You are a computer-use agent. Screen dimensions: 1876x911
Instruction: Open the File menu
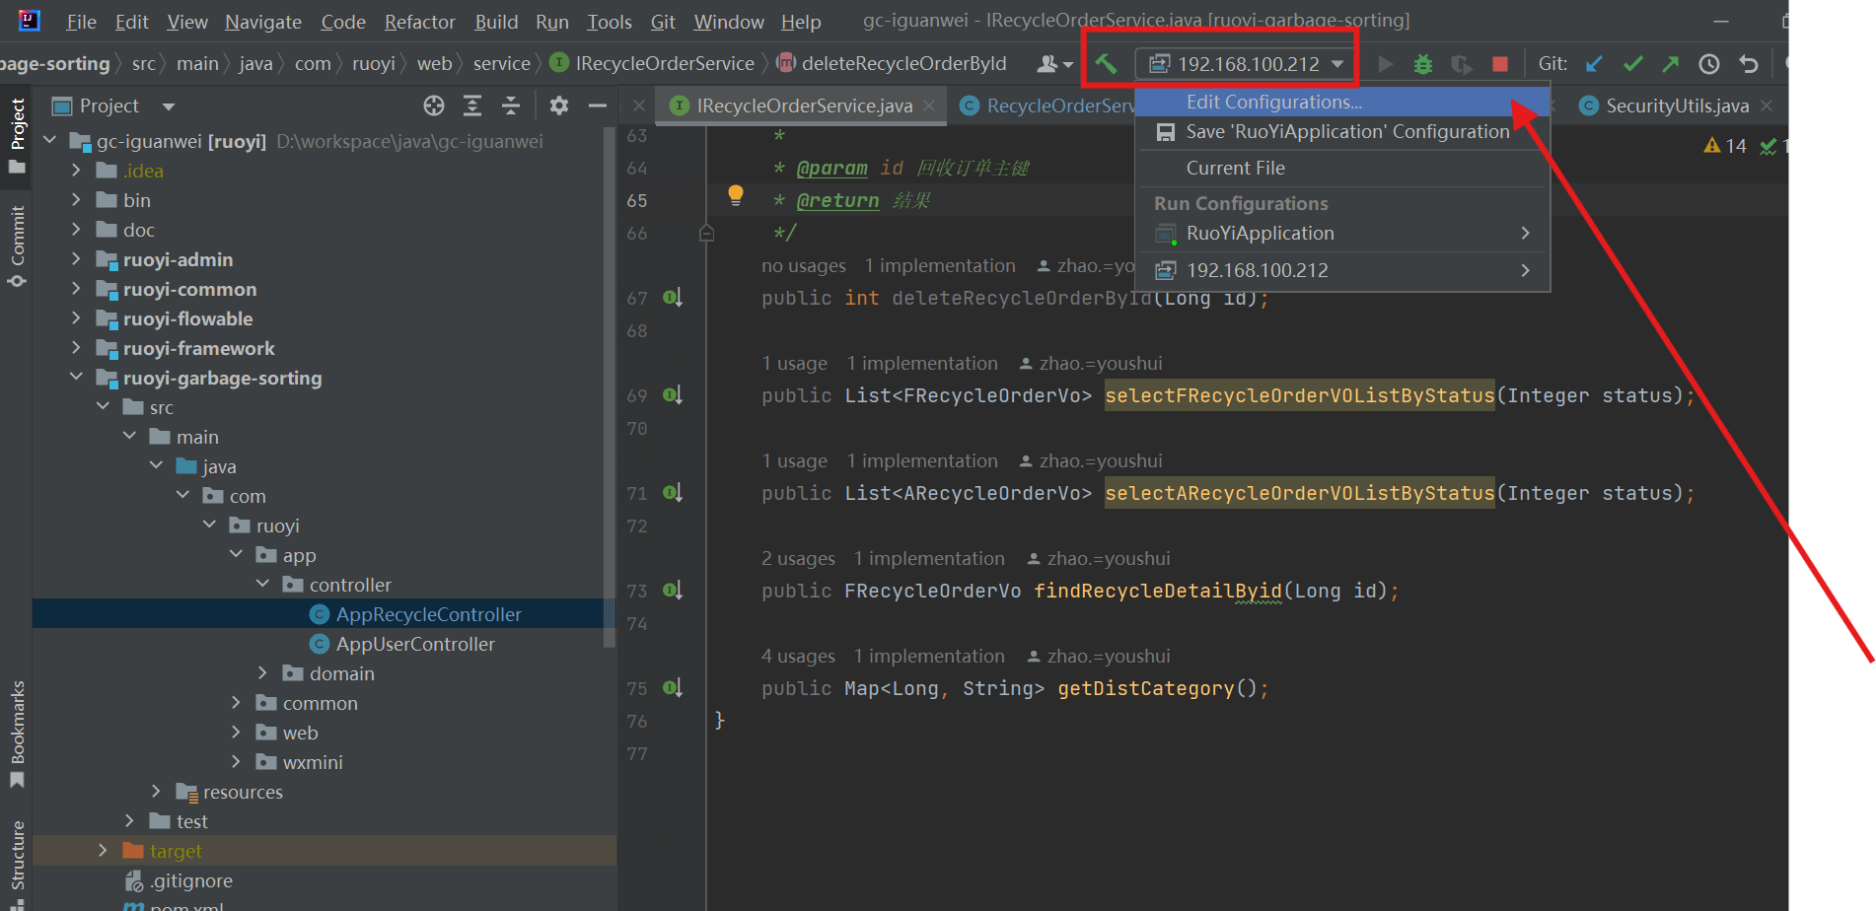[81, 22]
